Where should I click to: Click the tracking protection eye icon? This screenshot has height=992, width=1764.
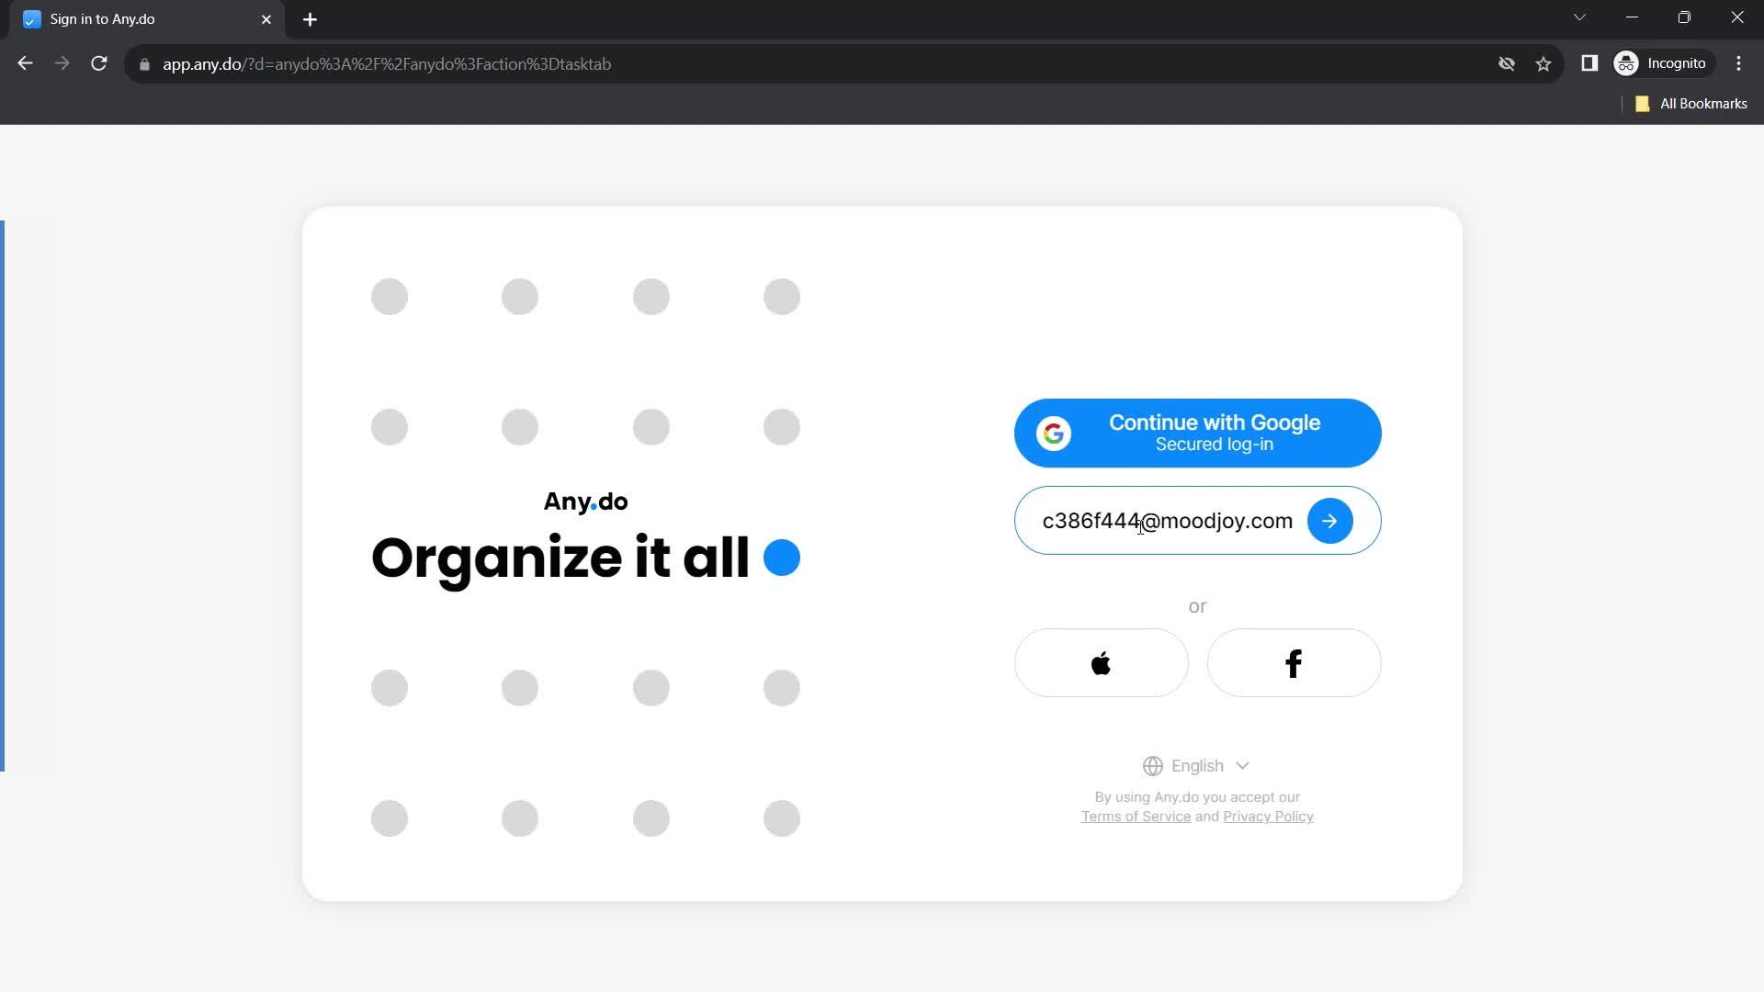click(x=1507, y=63)
